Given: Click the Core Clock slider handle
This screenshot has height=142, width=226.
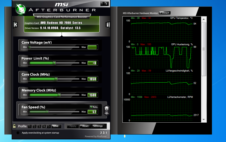Looking at the screenshot, I should tap(56, 79).
